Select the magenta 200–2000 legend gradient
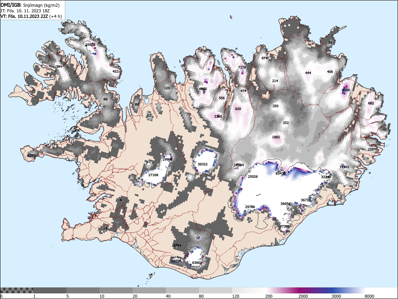This screenshot has width=398, height=299. tap(282, 290)
